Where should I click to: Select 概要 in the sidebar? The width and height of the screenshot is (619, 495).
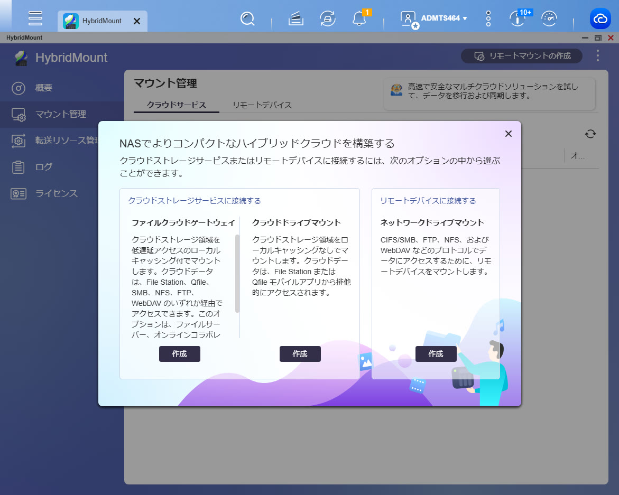[44, 88]
